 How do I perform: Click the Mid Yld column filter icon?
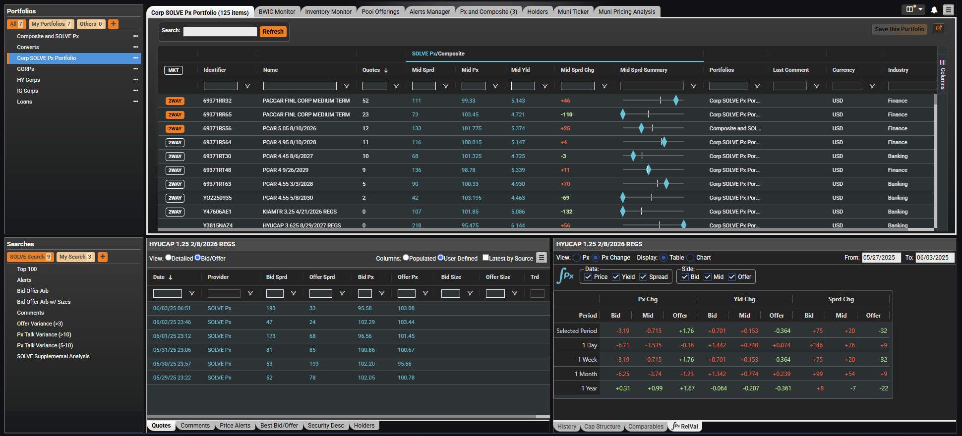tap(545, 86)
